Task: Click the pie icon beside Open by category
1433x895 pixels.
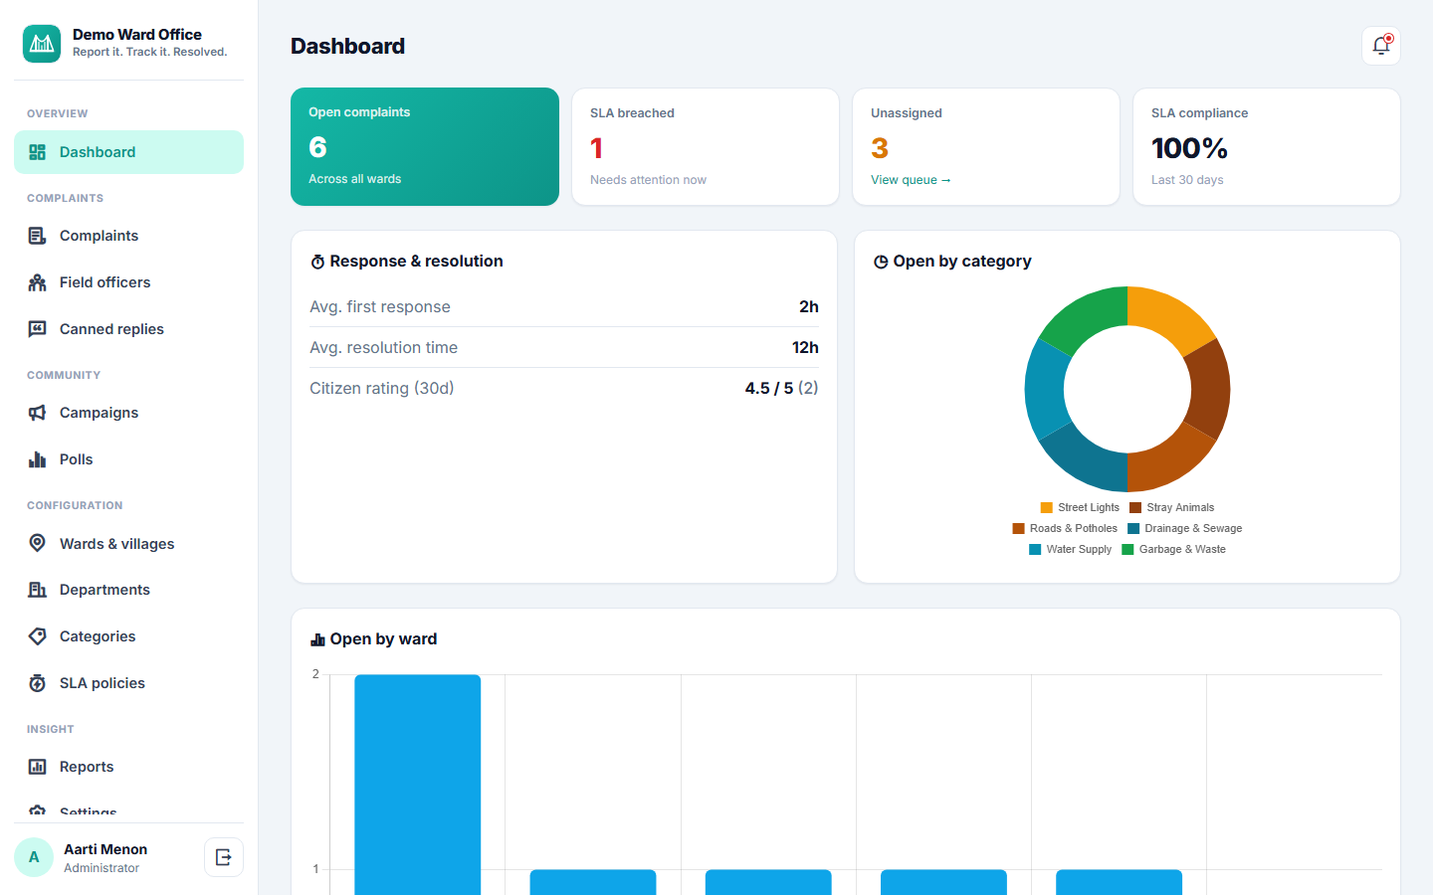Action: coord(881,262)
